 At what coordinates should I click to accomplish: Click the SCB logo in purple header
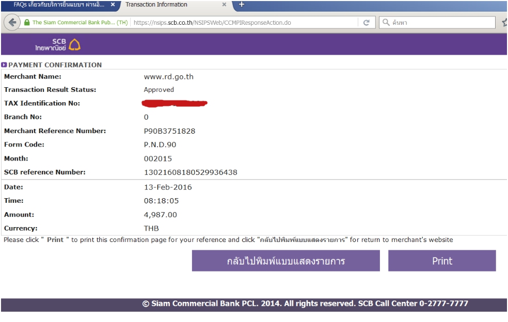58,44
